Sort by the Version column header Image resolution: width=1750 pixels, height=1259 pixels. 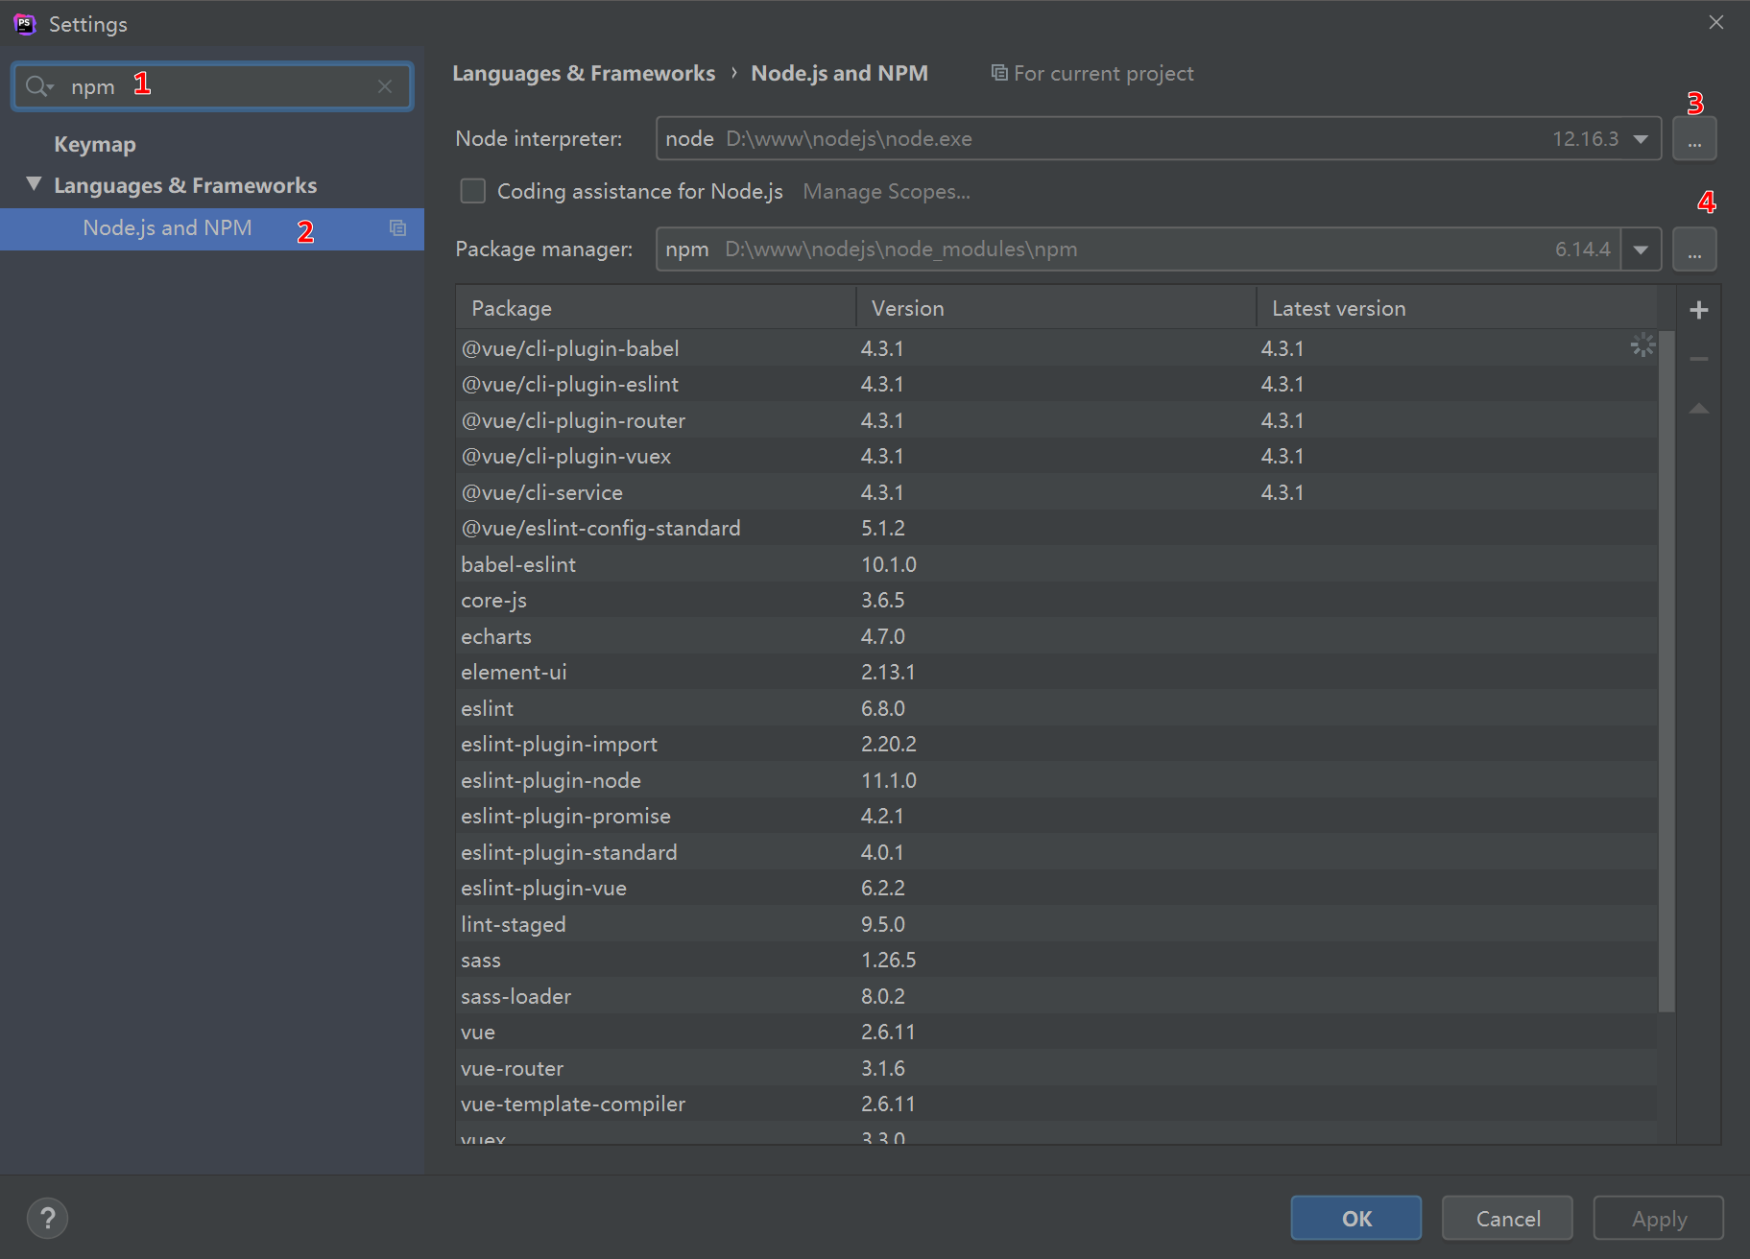tap(1056, 308)
